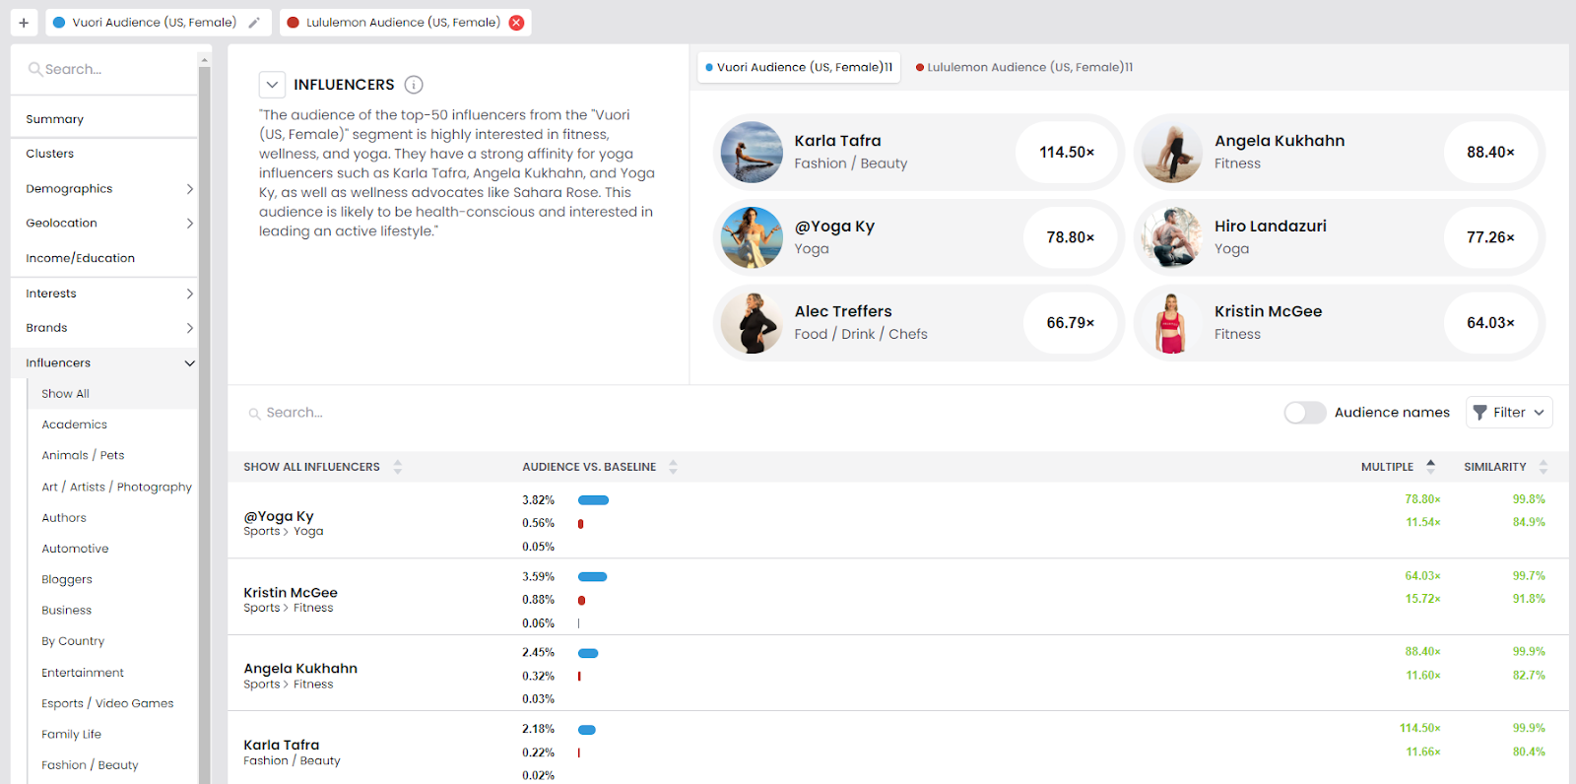Click Karla Tafra table row name
This screenshot has height=784, width=1576.
tap(282, 746)
